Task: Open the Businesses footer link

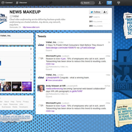Action: click(x=6, y=107)
